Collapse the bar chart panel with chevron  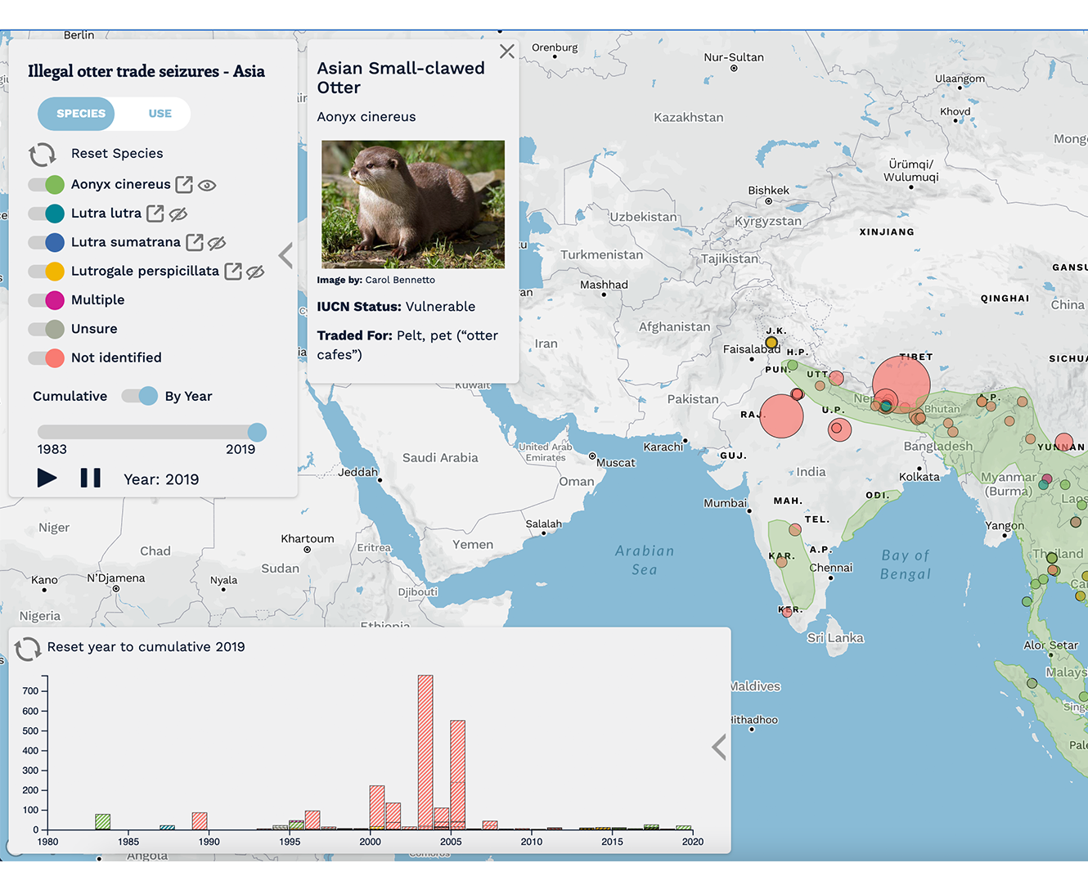pos(718,747)
